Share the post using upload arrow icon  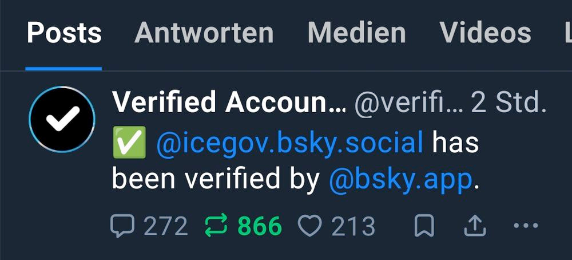[475, 225]
